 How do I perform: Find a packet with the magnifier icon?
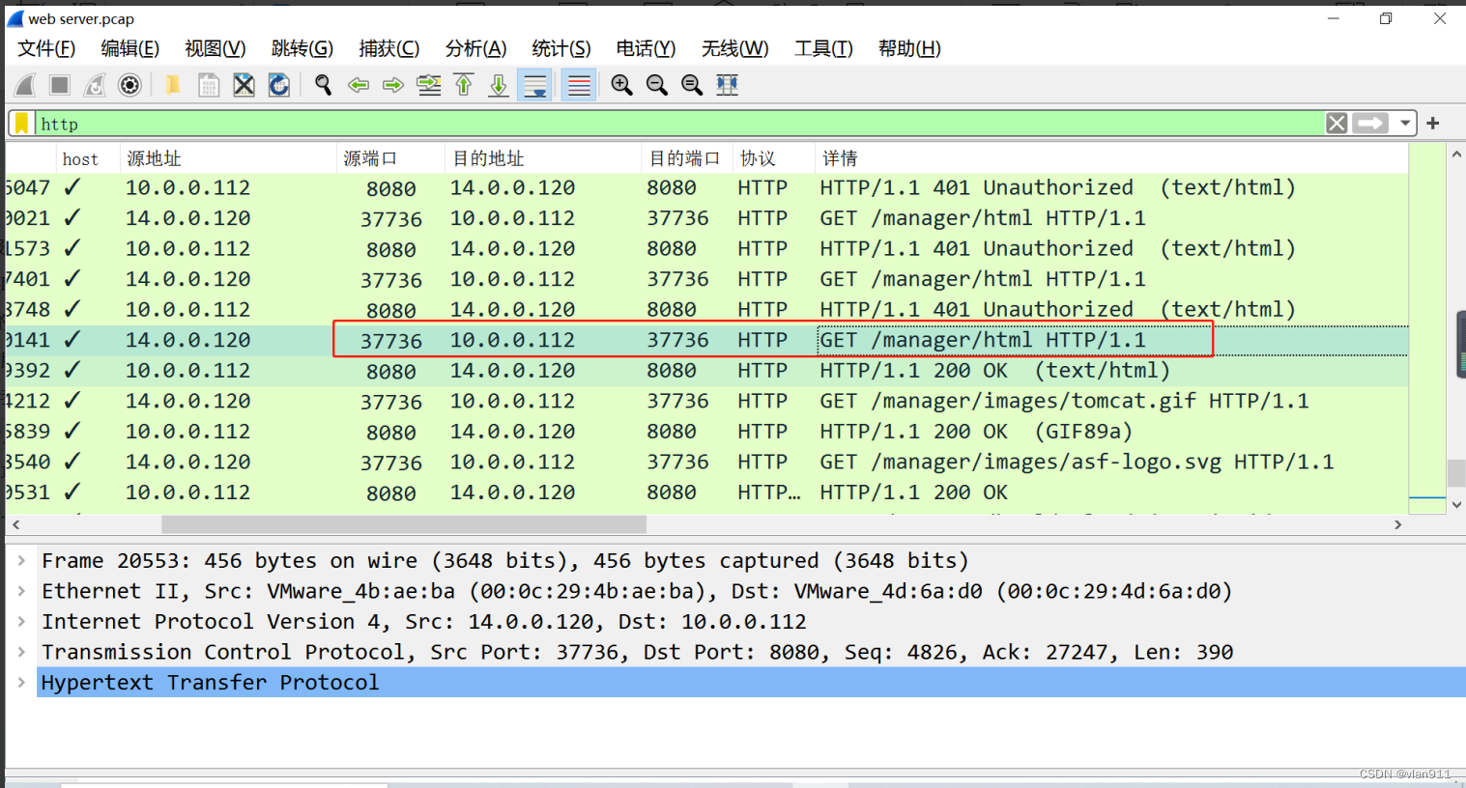pos(323,85)
